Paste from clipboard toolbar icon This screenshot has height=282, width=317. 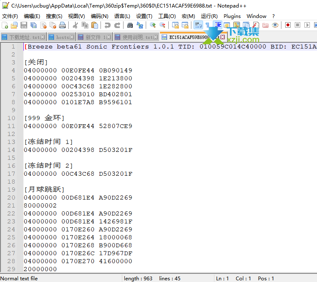[95, 25]
